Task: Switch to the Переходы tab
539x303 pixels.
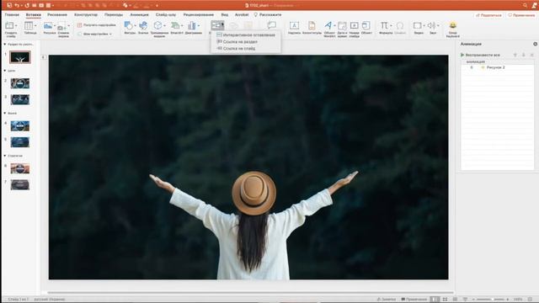Action: coord(114,15)
